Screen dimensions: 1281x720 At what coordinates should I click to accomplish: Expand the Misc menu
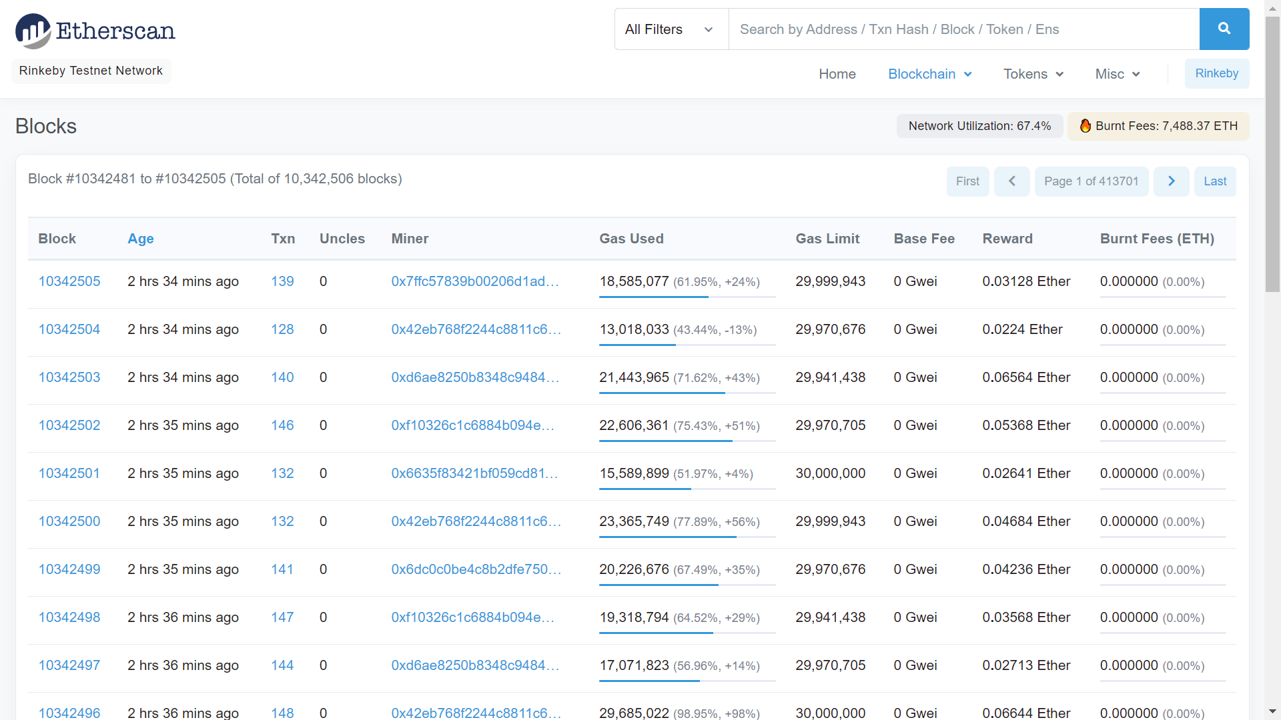tap(1118, 74)
